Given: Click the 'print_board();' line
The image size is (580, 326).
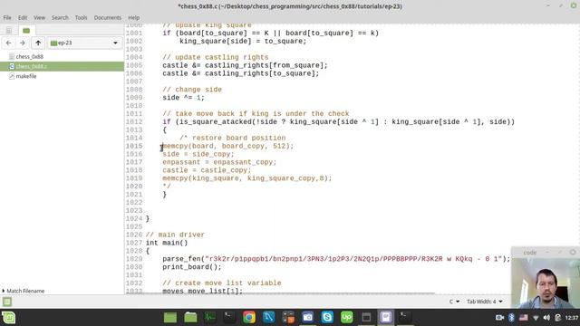Looking at the screenshot, I should tap(191, 267).
